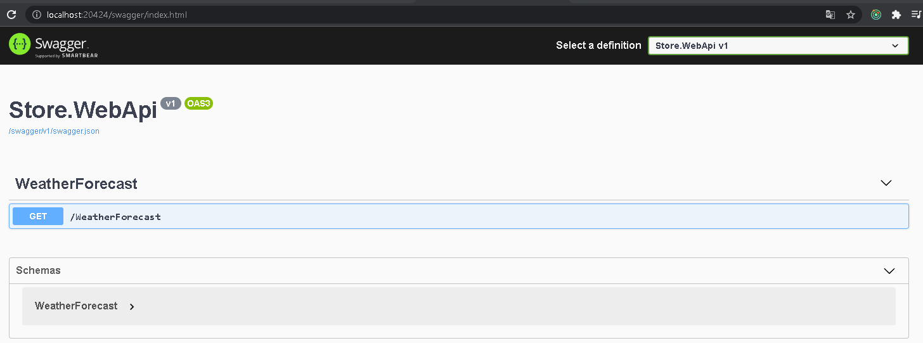Image resolution: width=923 pixels, height=343 pixels.
Task: Open the green orbit browser extension
Action: click(x=876, y=15)
